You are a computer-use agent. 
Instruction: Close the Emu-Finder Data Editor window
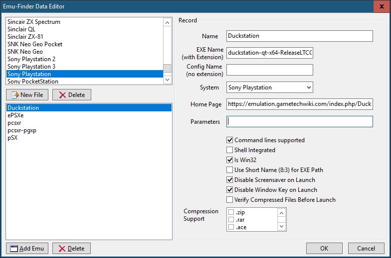click(x=382, y=6)
